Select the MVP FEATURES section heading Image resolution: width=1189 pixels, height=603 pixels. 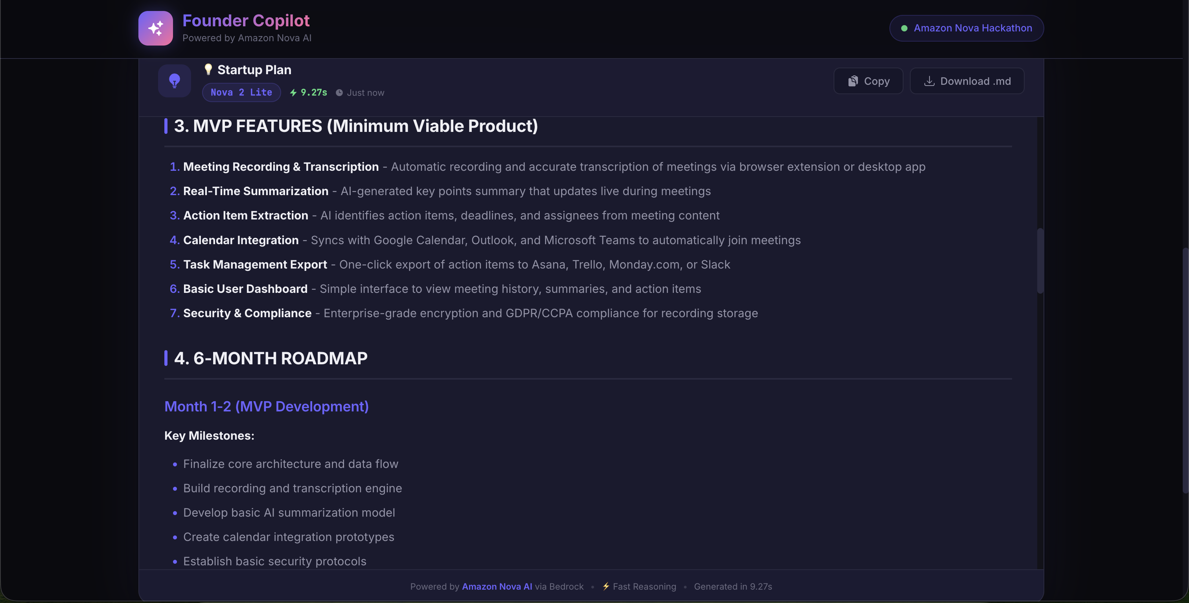coord(355,126)
